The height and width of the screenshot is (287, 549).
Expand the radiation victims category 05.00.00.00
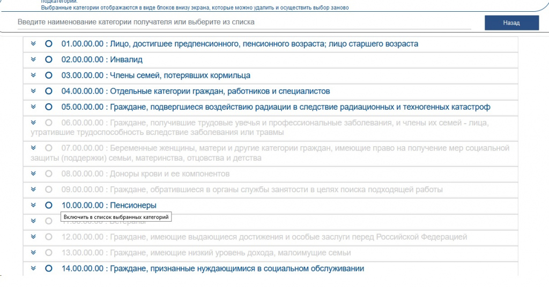[33, 107]
